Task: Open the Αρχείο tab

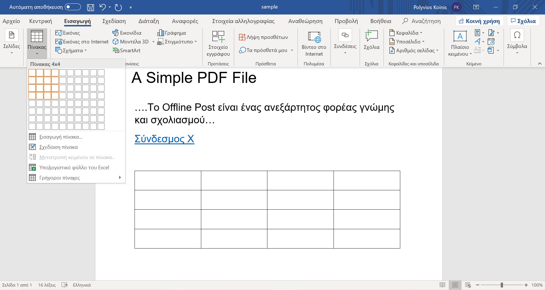Action: [x=11, y=21]
